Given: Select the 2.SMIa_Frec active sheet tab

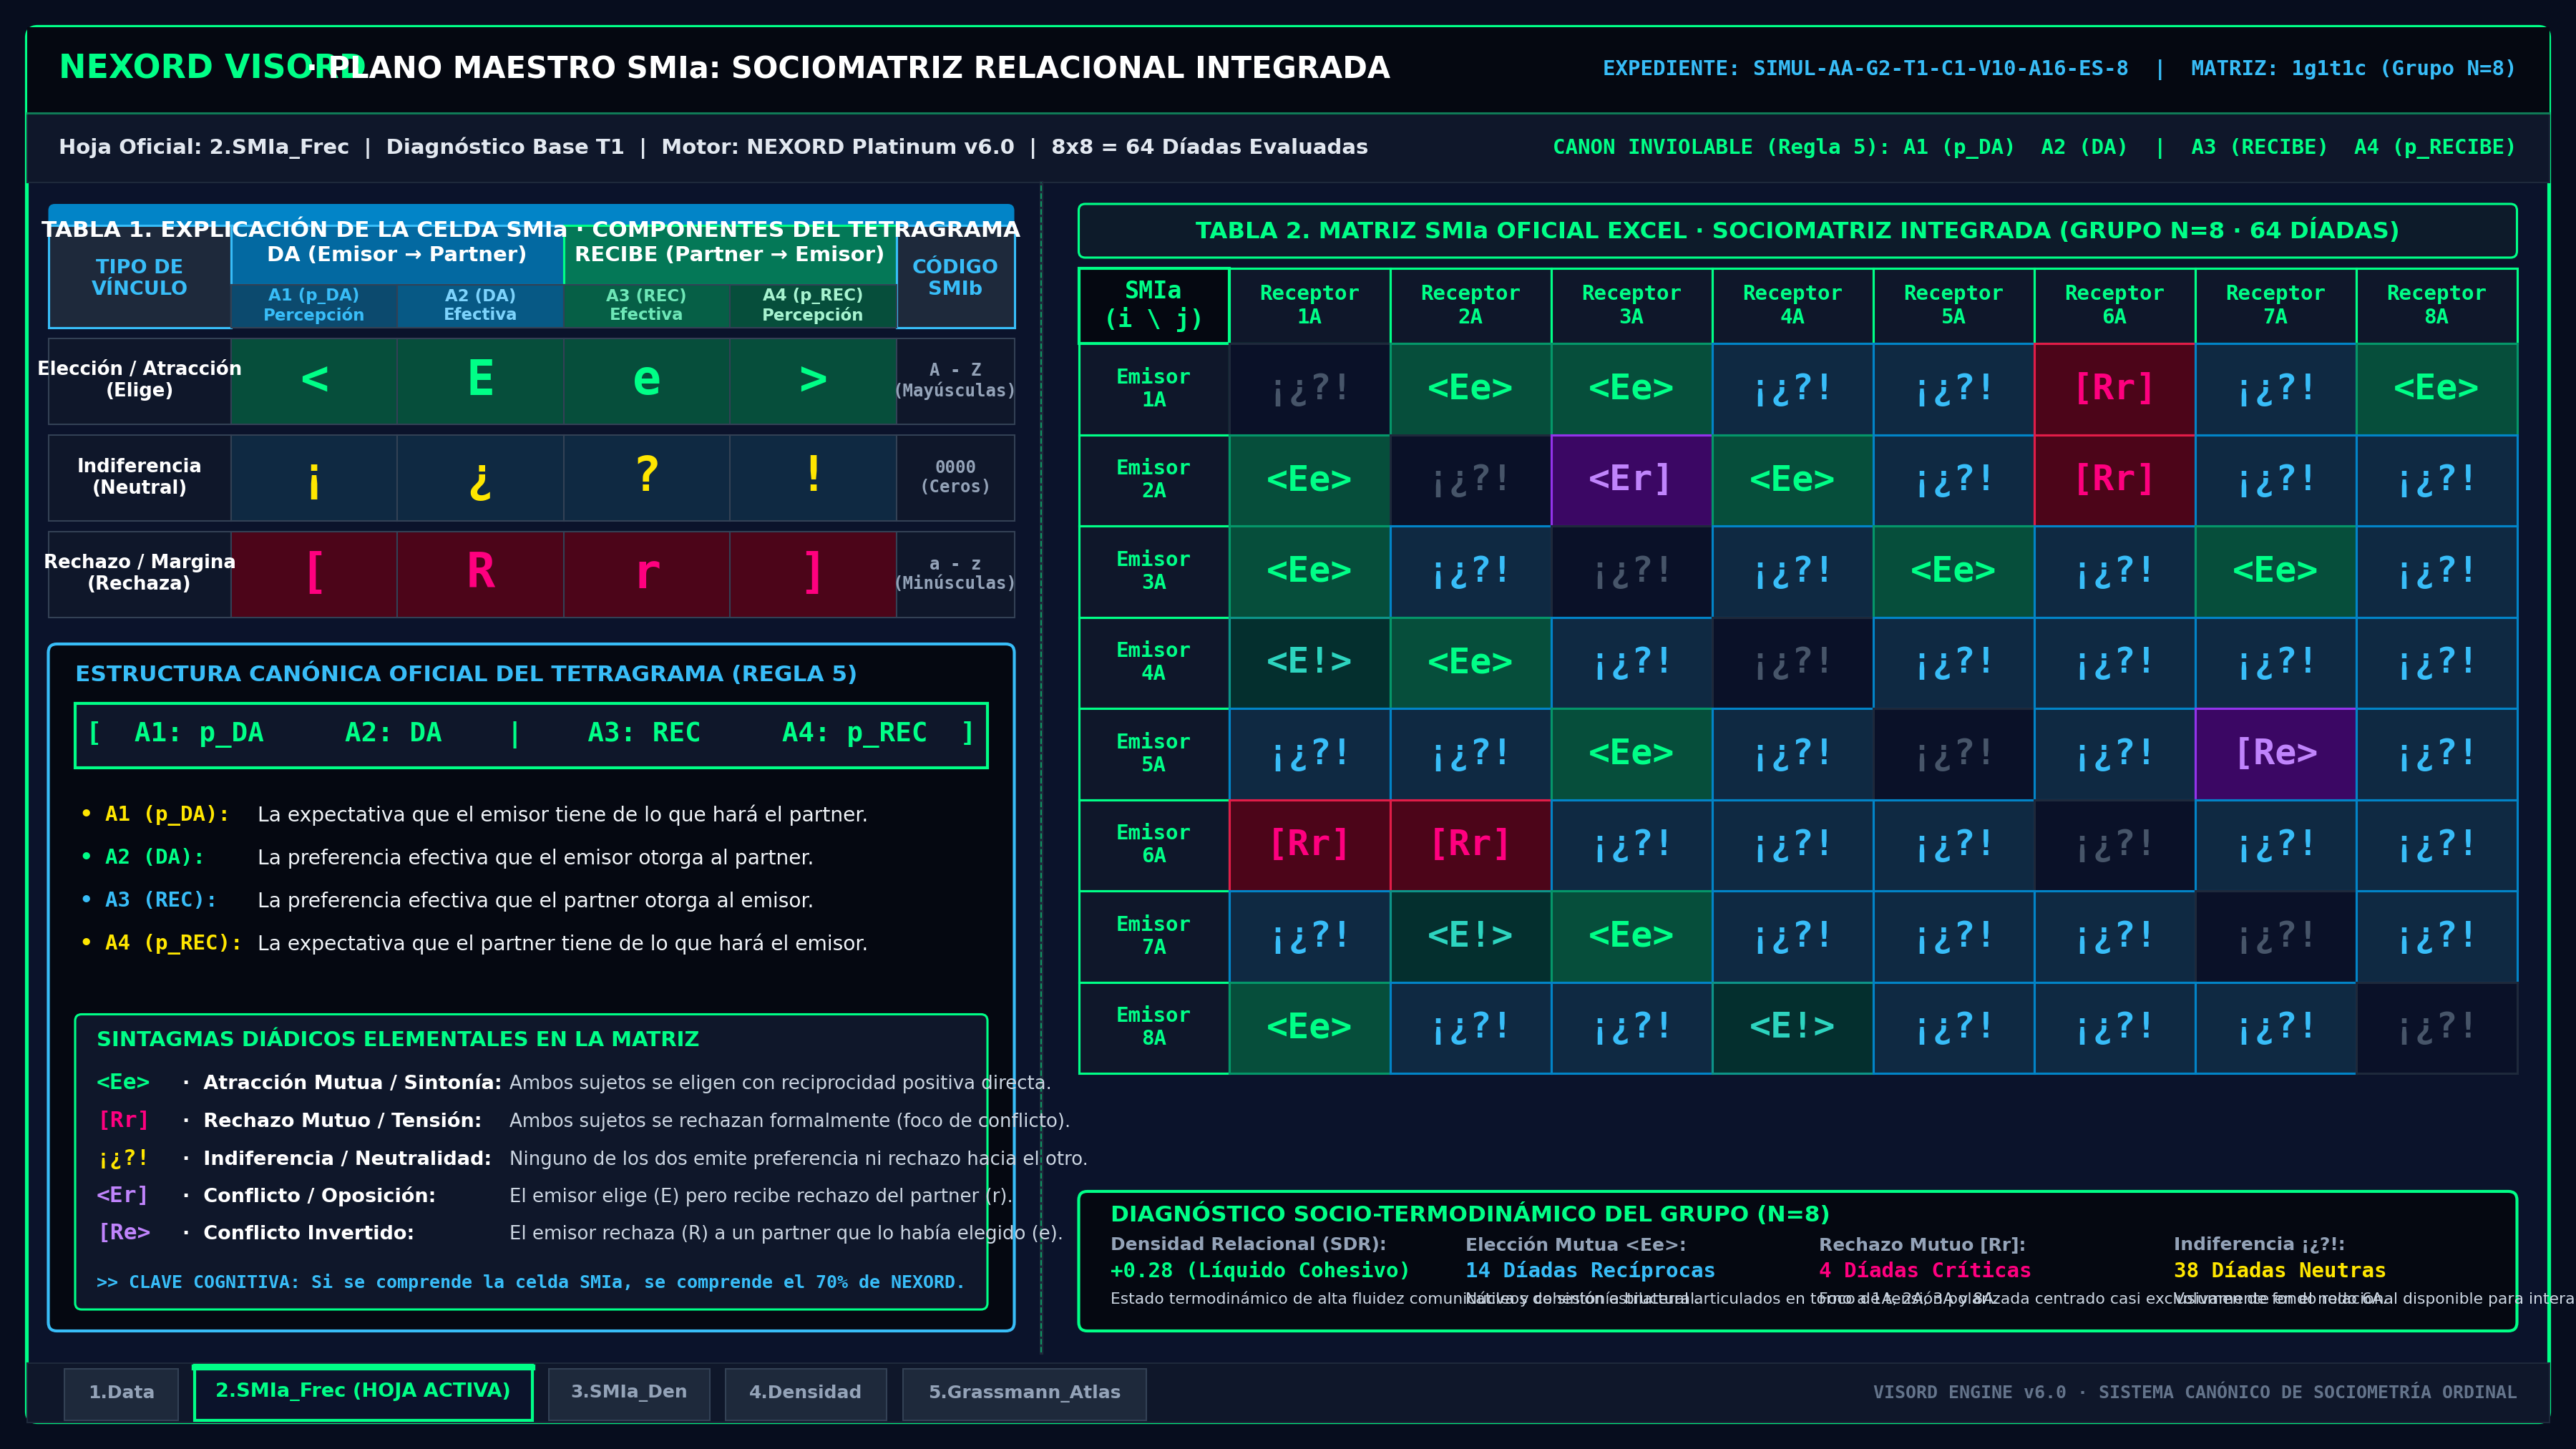Looking at the screenshot, I should pyautogui.click(x=363, y=1392).
